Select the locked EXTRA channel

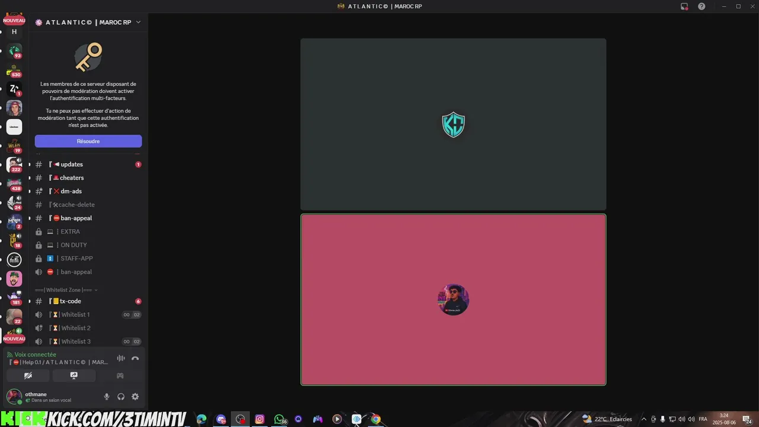(x=88, y=231)
